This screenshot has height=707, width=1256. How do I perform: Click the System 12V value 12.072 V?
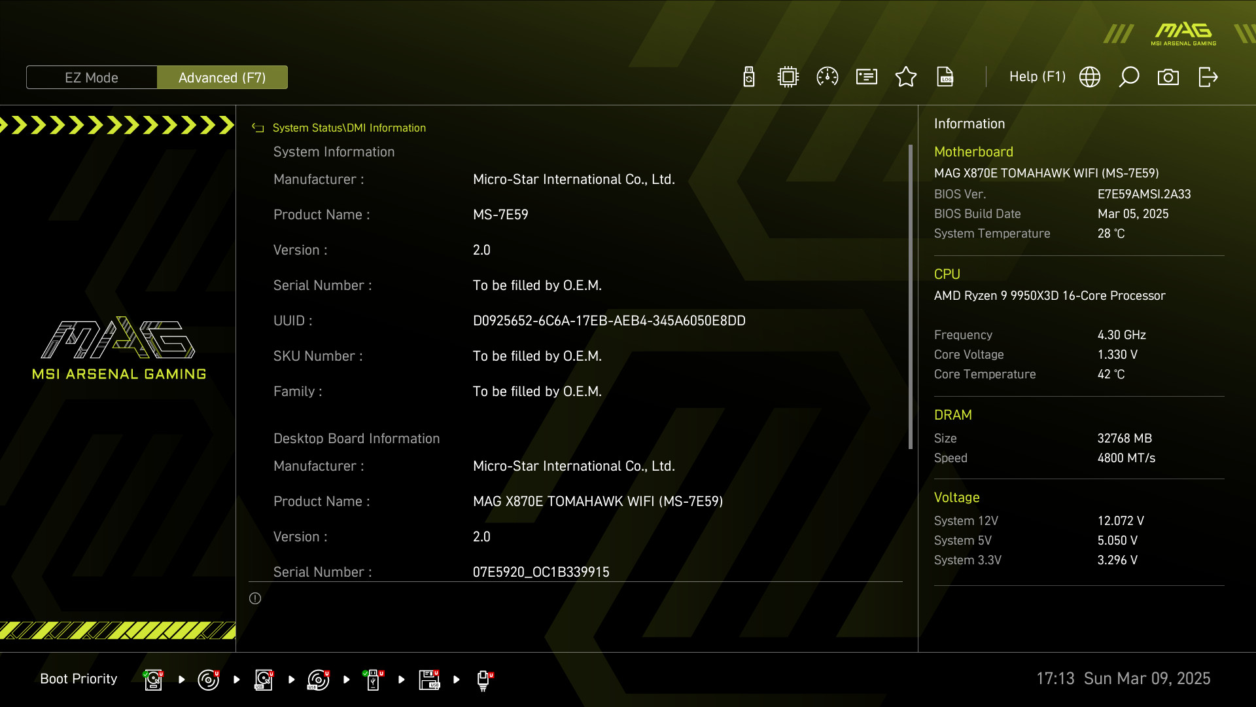tap(1121, 521)
